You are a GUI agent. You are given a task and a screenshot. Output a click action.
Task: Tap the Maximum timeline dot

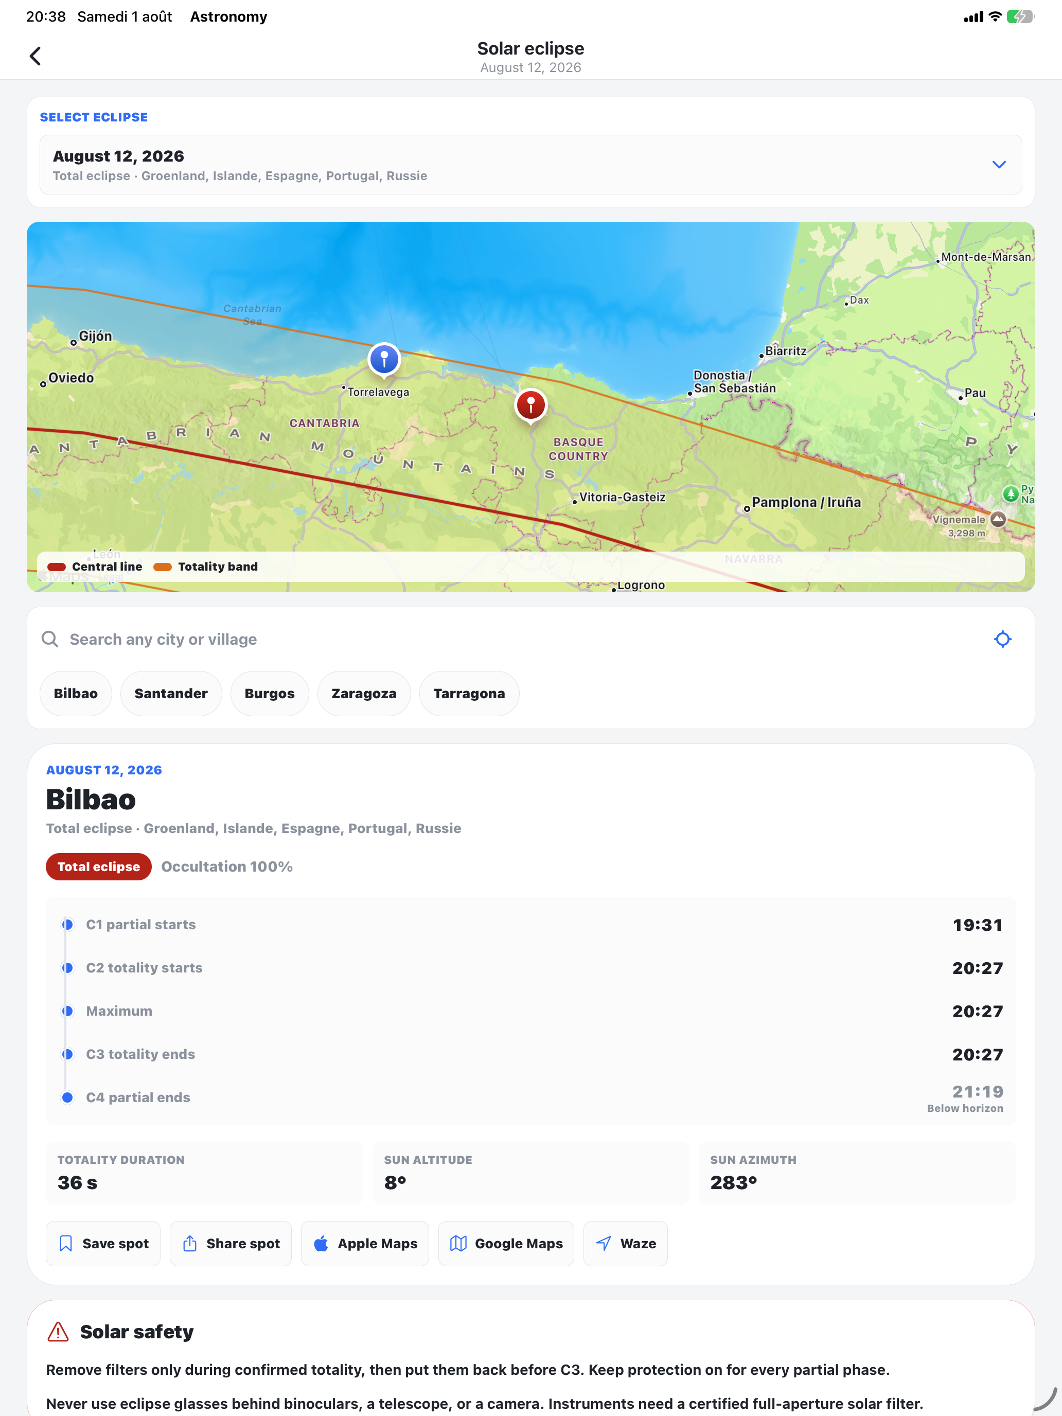[67, 1011]
